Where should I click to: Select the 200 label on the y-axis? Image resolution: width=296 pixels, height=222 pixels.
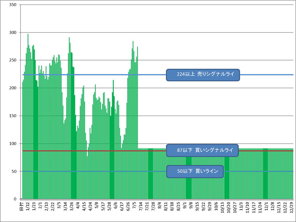13,88
